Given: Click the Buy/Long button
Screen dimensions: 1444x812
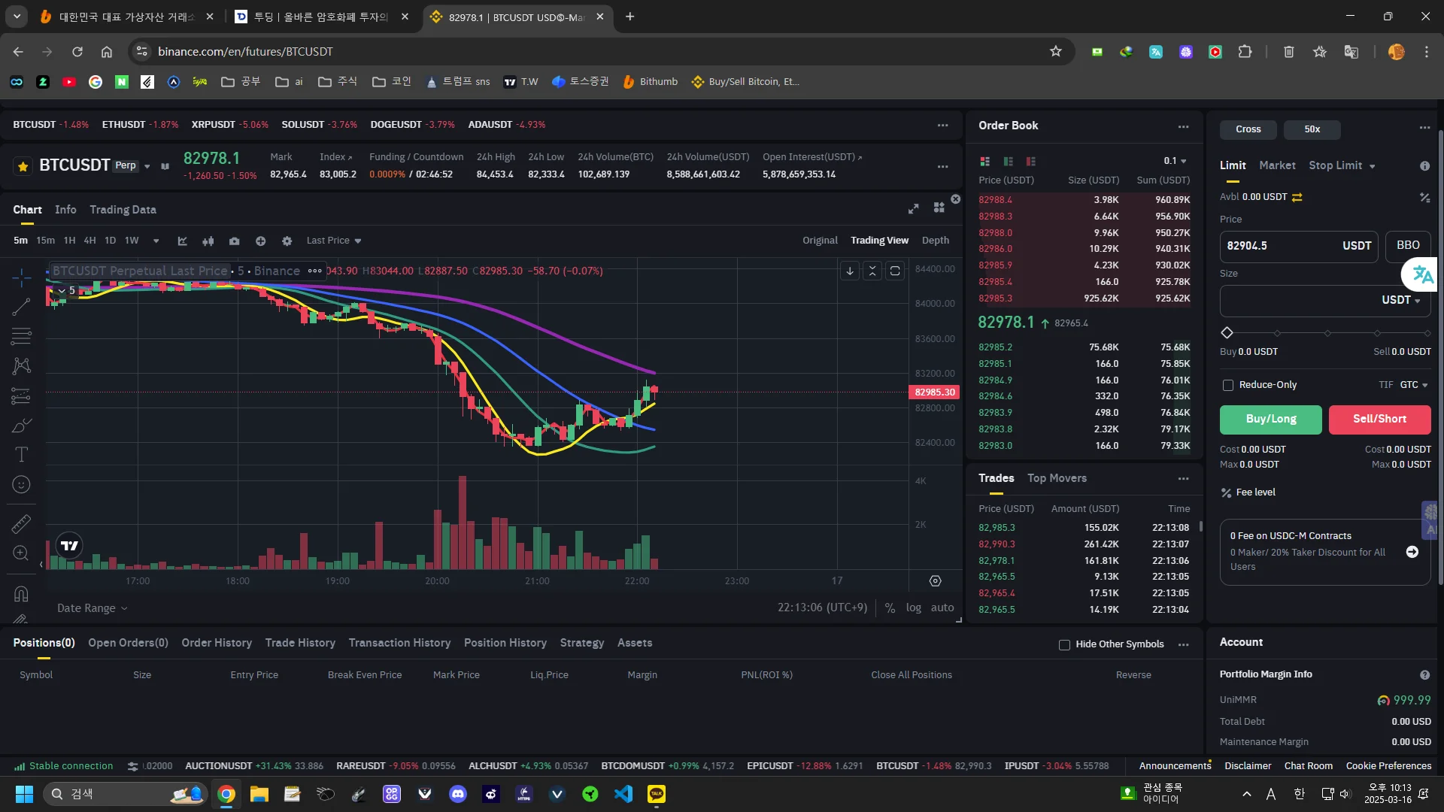Looking at the screenshot, I should [x=1270, y=420].
